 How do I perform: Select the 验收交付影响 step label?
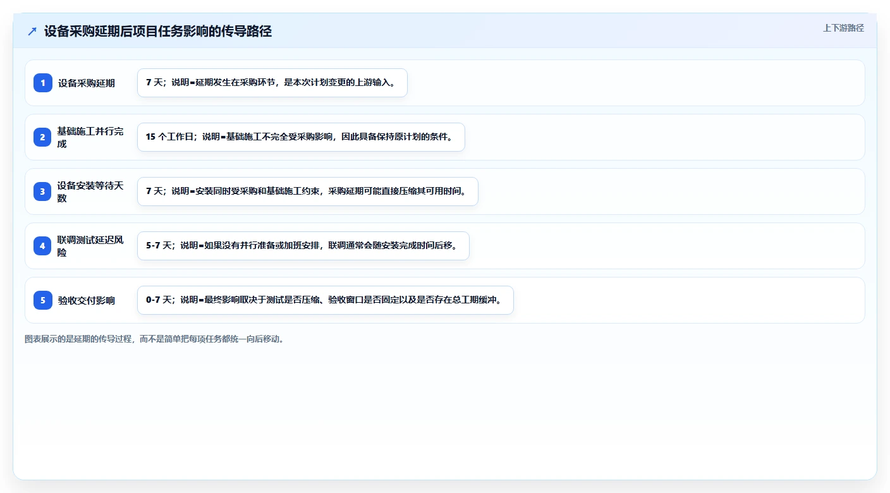(87, 300)
